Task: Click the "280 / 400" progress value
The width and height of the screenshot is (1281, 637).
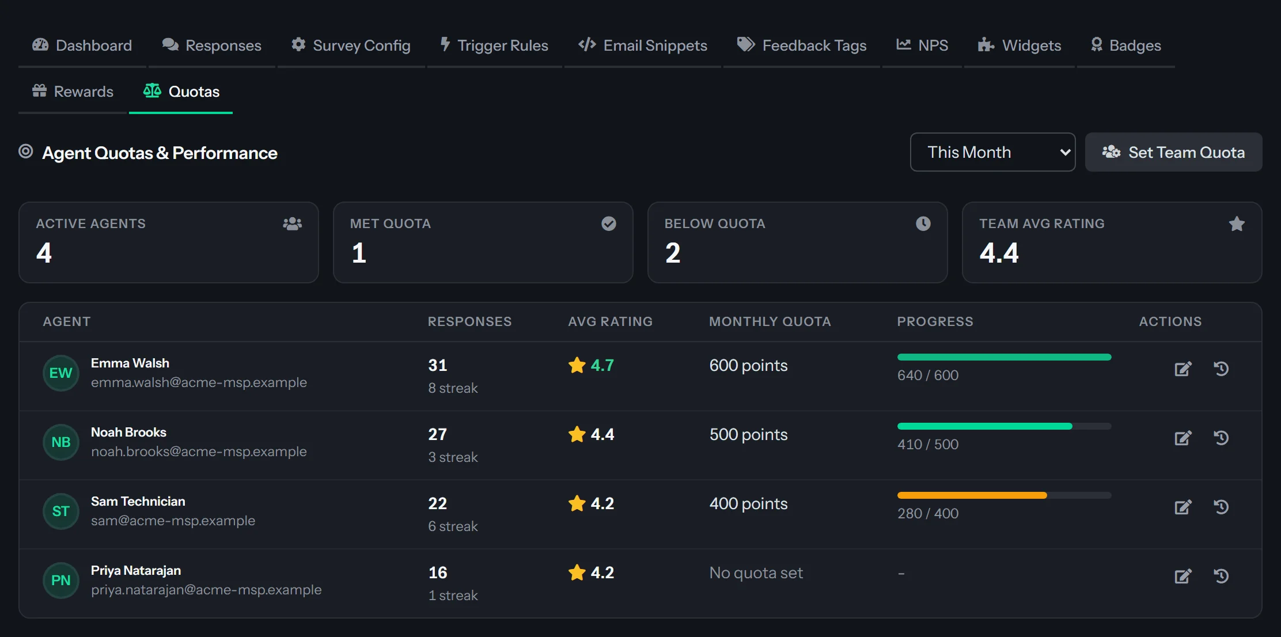Action: 928,513
